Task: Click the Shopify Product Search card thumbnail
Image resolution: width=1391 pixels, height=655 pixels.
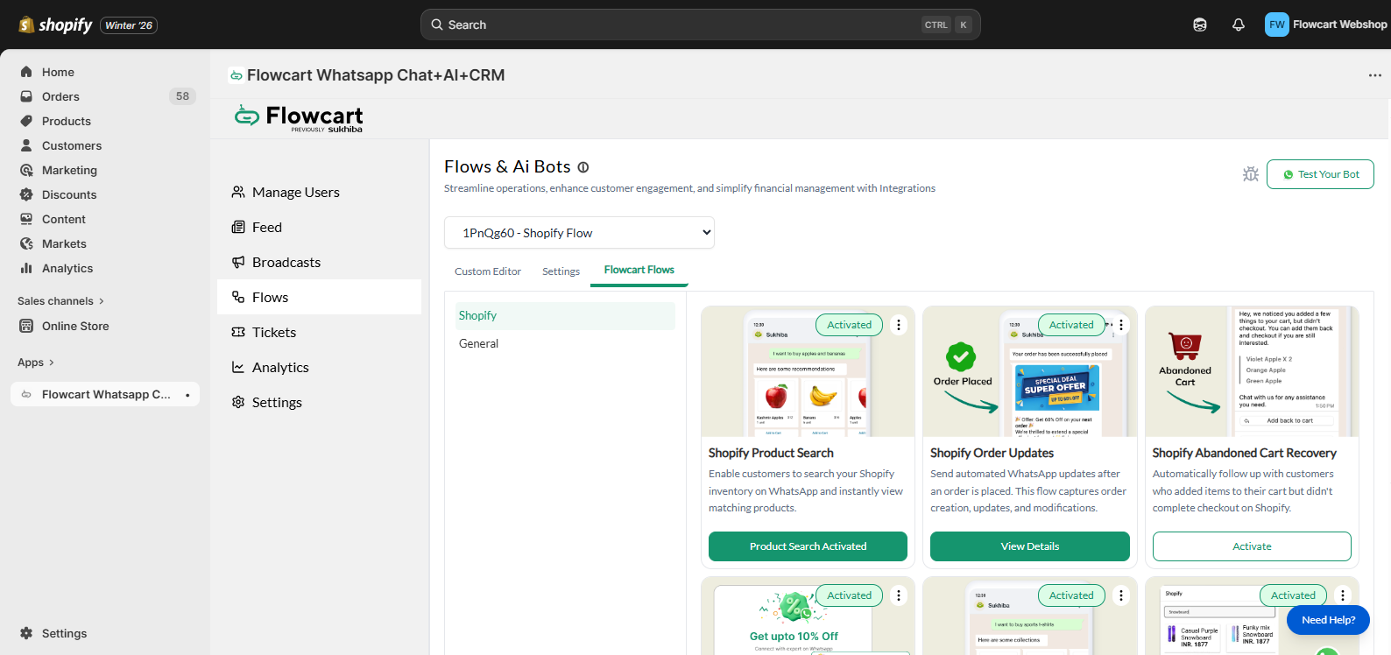Action: pos(808,371)
